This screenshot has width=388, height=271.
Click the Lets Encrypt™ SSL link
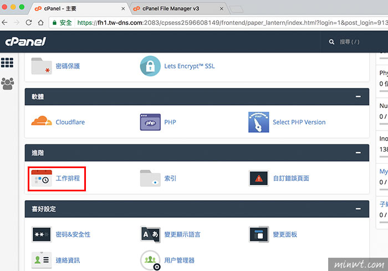pos(190,66)
